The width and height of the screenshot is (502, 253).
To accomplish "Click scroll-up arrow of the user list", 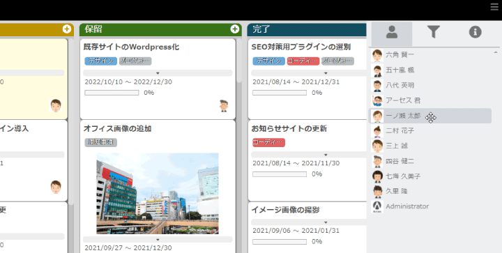I will 495,52.
